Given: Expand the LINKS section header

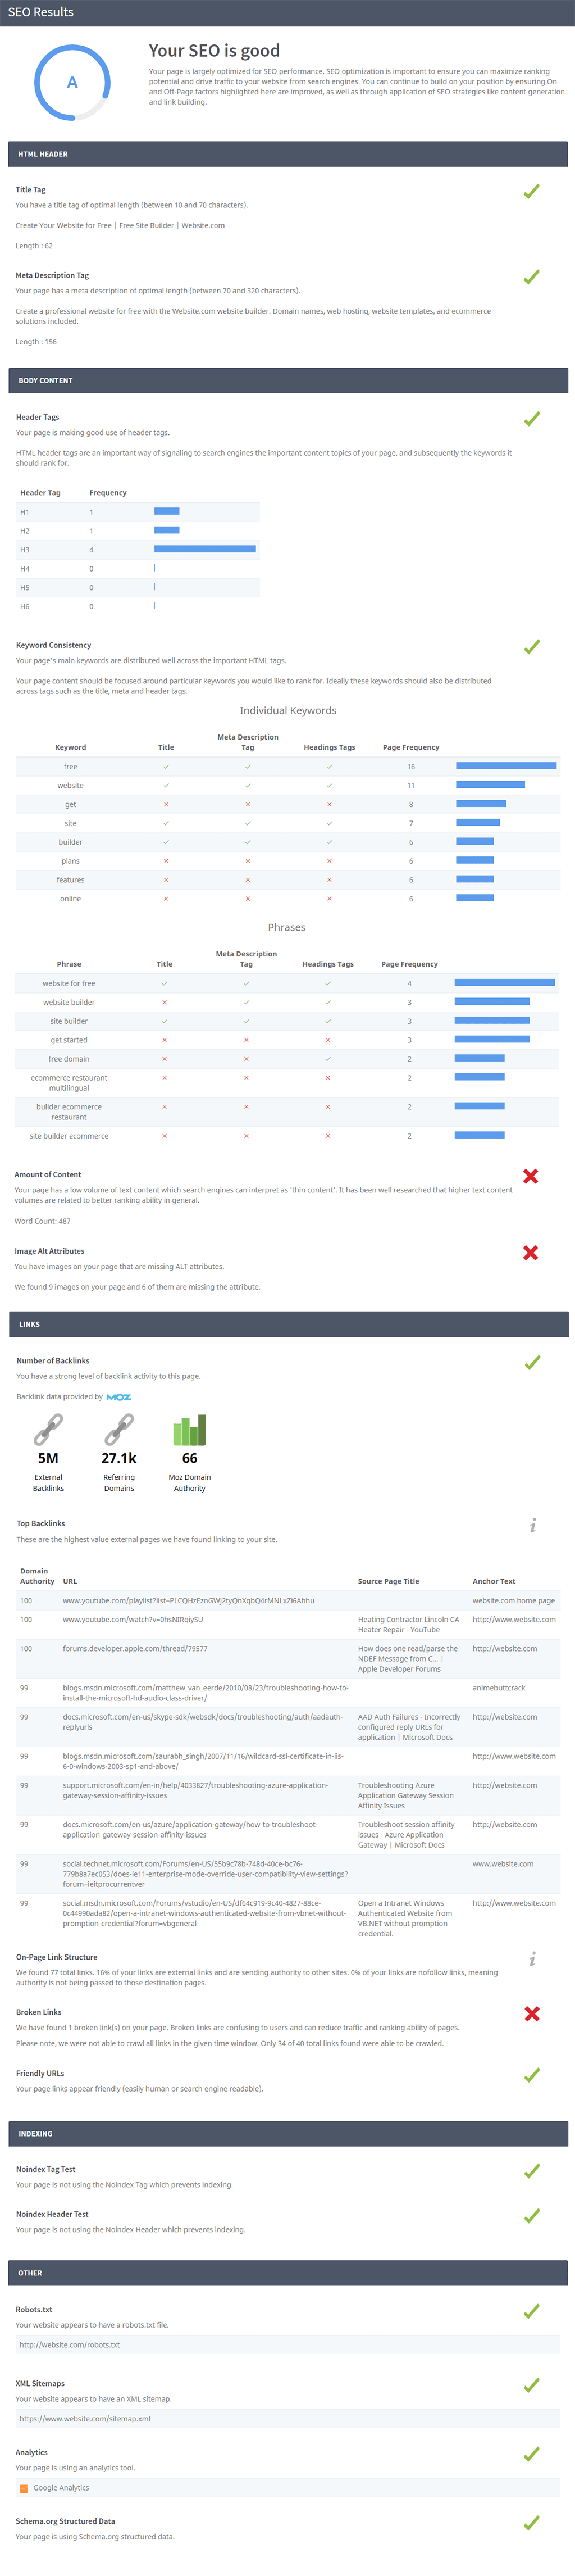Looking at the screenshot, I should coord(287,1324).
